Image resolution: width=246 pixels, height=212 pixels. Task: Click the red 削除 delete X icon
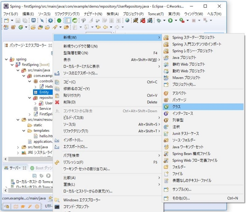pyautogui.click(x=57, y=102)
